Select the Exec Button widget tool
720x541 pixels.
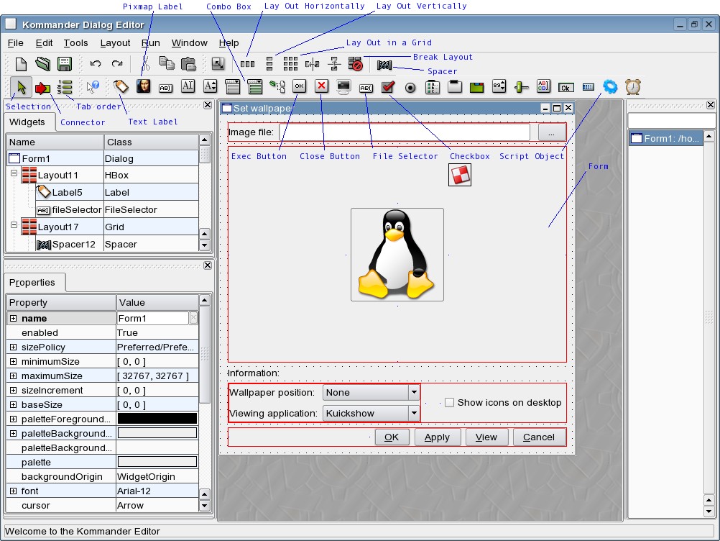[300, 86]
